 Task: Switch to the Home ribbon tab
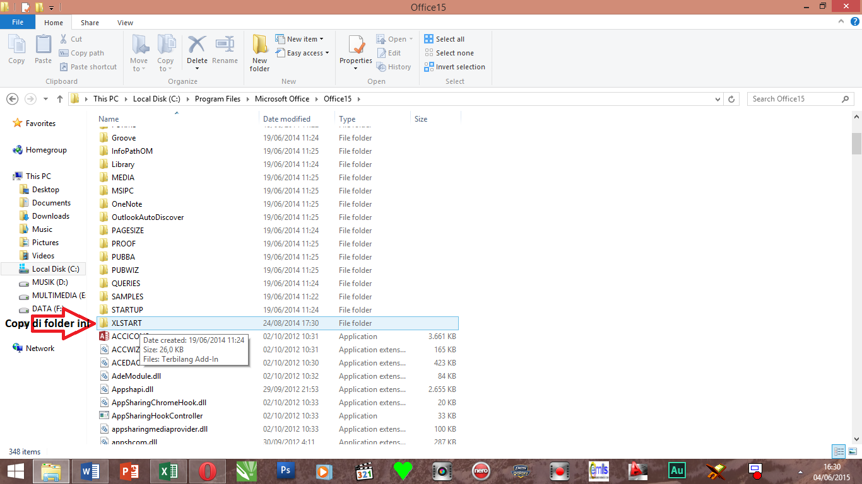tap(54, 23)
